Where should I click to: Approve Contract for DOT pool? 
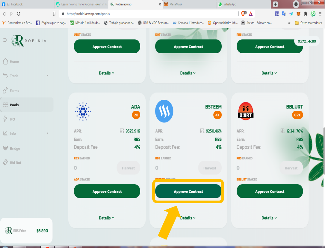[x=188, y=46]
